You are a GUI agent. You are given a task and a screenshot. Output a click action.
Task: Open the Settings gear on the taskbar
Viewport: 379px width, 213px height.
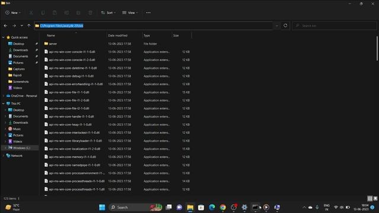[245, 207]
